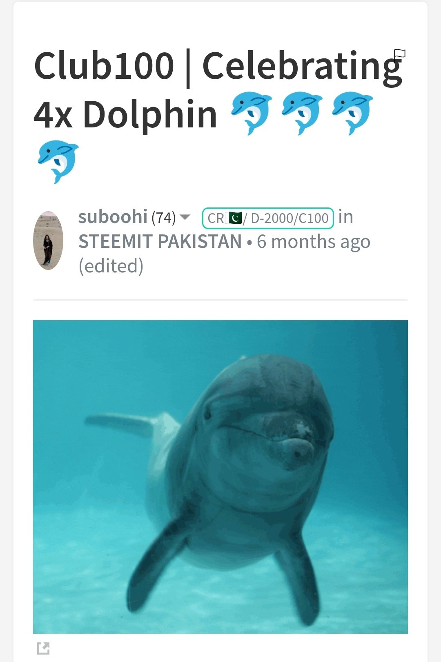Open the underwater dolphin photo
The width and height of the screenshot is (441, 662).
(x=220, y=477)
